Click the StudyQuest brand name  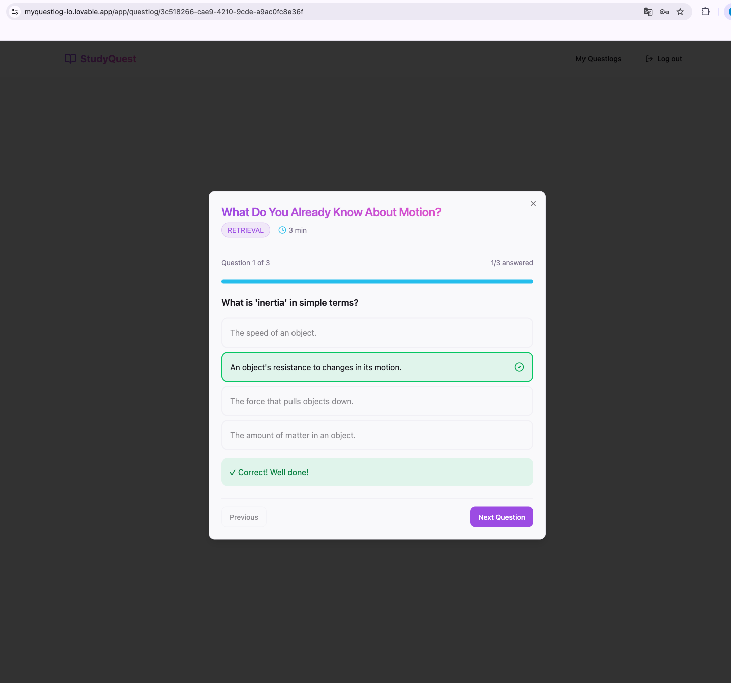pyautogui.click(x=108, y=59)
